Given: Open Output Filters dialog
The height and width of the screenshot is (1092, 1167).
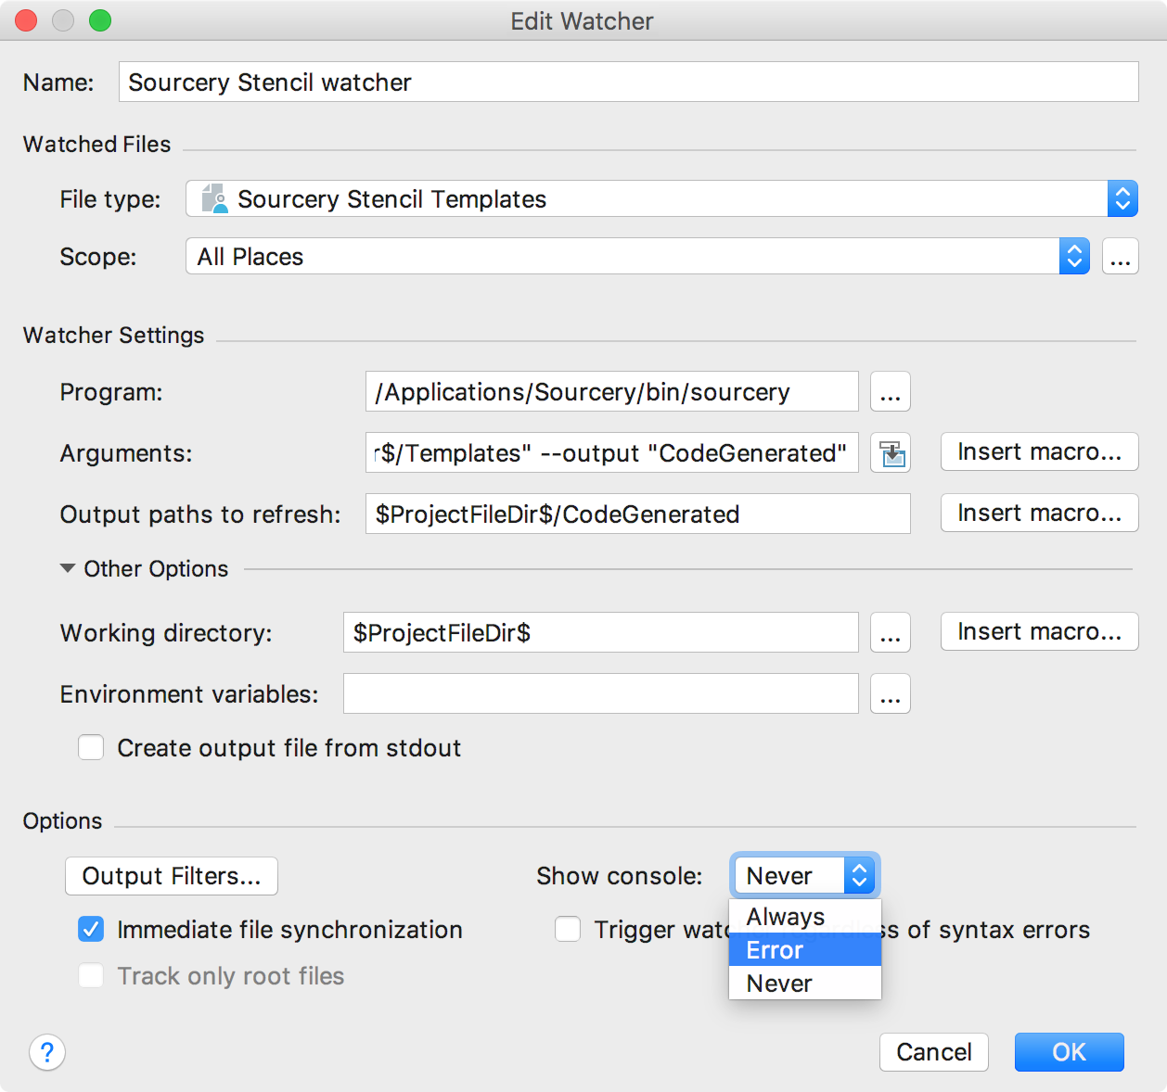Looking at the screenshot, I should pos(172,876).
